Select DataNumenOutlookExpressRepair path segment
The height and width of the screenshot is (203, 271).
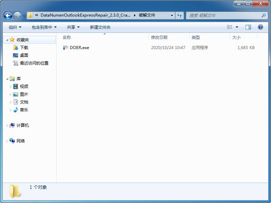tap(85, 15)
